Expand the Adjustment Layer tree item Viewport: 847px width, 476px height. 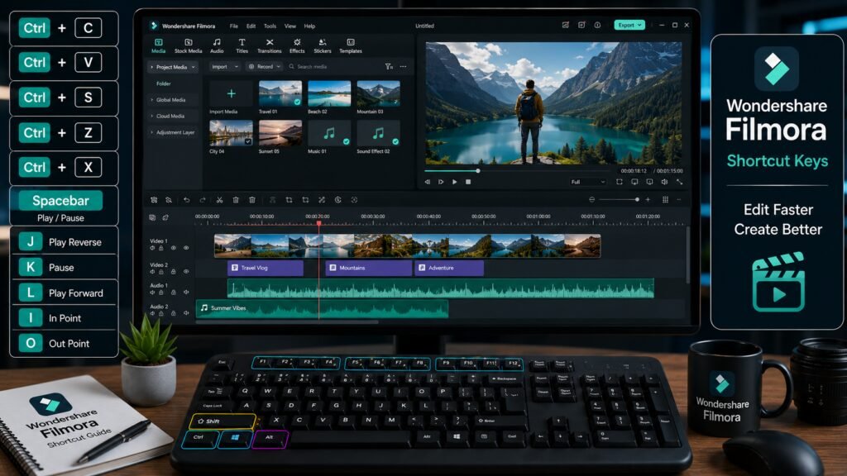click(152, 132)
